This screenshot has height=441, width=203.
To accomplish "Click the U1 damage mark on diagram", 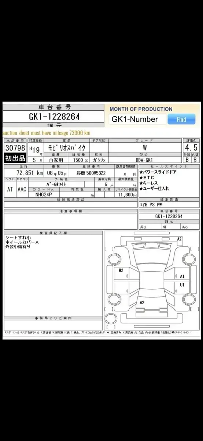I will [182, 285].
